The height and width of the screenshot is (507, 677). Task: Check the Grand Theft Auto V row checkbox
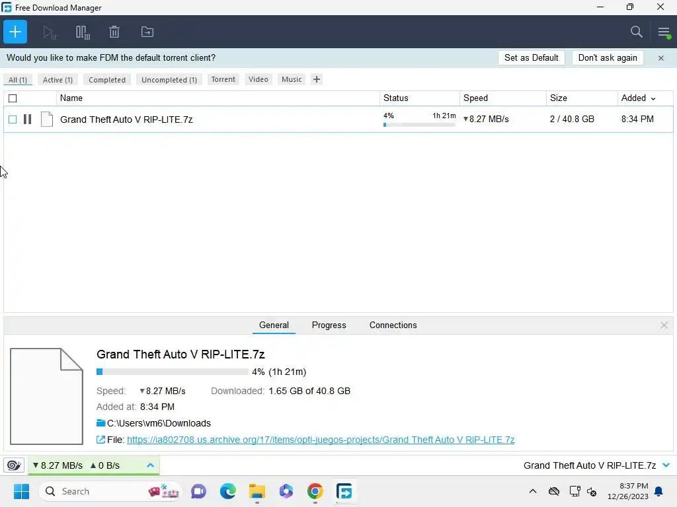click(13, 119)
